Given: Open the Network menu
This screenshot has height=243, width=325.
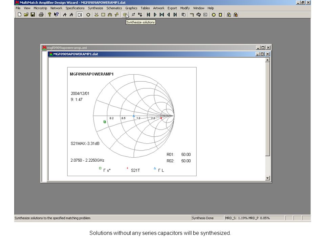Looking at the screenshot, I should [56, 8].
